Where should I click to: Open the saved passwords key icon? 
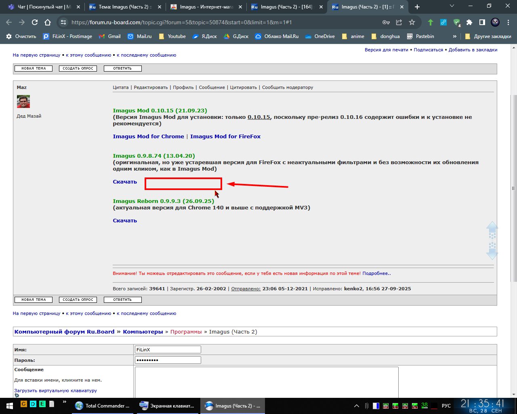click(x=386, y=22)
